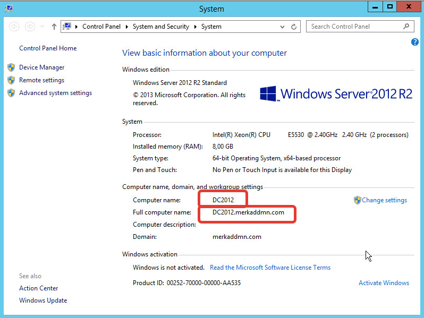The height and width of the screenshot is (318, 424).
Task: Click the Windows Server 2012 R2 Standard text
Action: (180, 83)
